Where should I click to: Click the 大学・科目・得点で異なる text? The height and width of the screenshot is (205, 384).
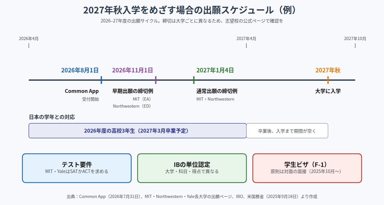(x=192, y=171)
